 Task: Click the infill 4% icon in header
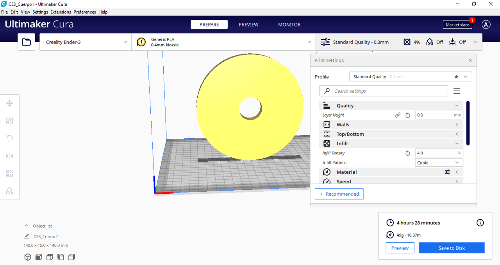pos(407,42)
